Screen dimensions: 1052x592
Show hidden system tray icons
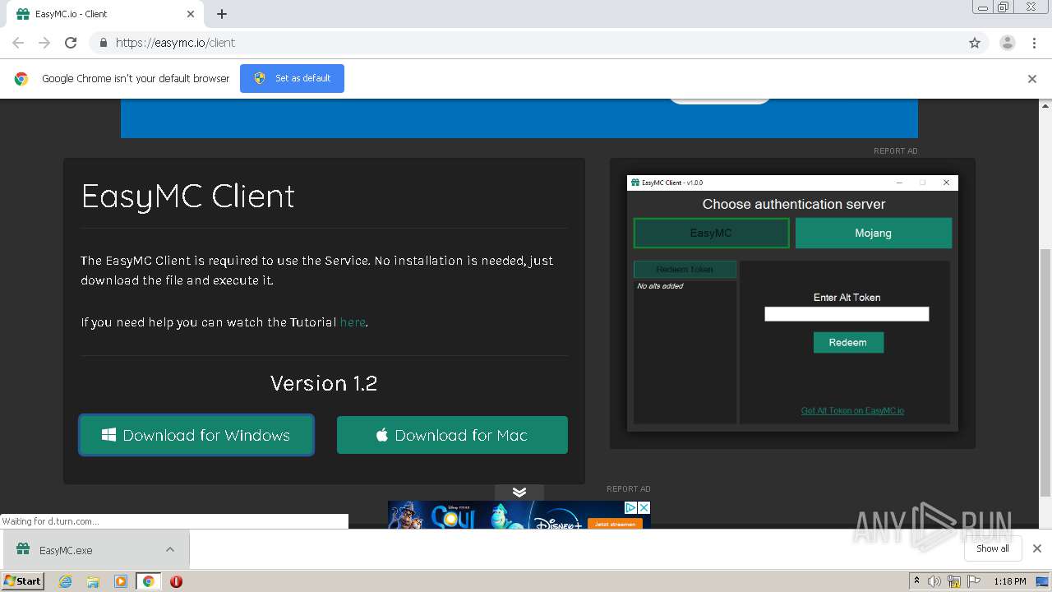pos(916,581)
